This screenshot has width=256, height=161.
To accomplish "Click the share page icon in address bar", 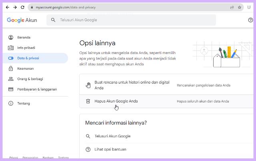I will (x=232, y=7).
